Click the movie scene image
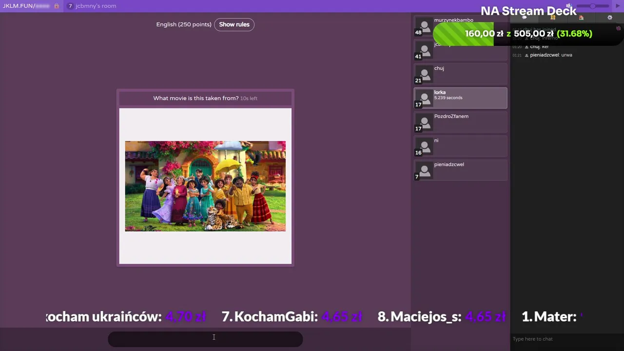624x351 pixels. pos(205,186)
